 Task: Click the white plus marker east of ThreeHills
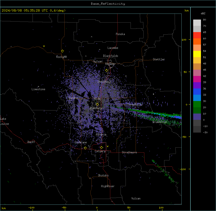click(153, 94)
